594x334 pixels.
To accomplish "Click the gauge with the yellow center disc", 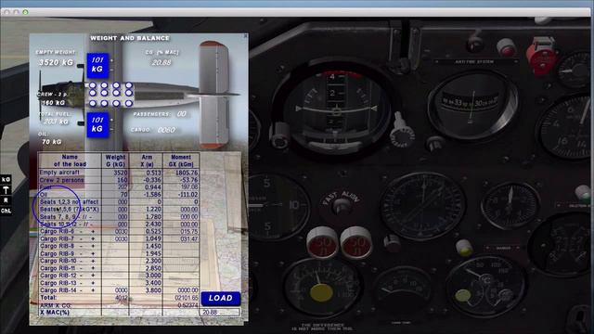I will pos(322,287).
